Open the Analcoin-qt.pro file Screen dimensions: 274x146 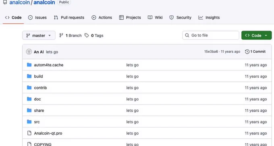(48, 133)
